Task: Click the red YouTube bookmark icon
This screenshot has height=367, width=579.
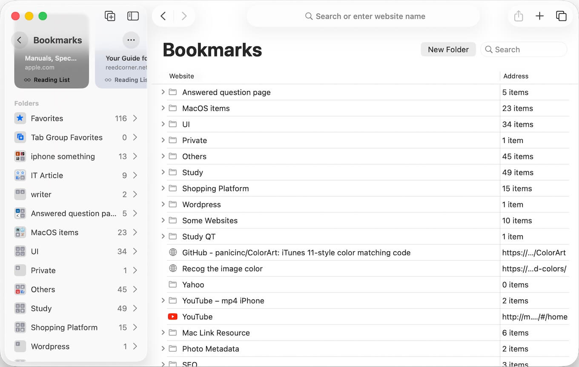Action: pos(172,317)
